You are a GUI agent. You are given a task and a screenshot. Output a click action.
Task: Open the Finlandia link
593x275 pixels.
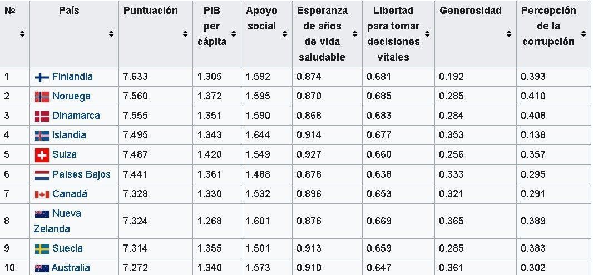[72, 77]
